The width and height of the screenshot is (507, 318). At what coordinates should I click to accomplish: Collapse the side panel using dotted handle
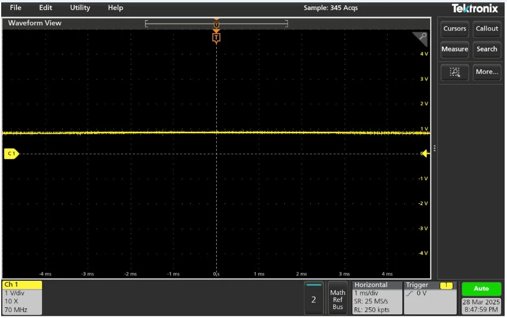click(x=435, y=148)
